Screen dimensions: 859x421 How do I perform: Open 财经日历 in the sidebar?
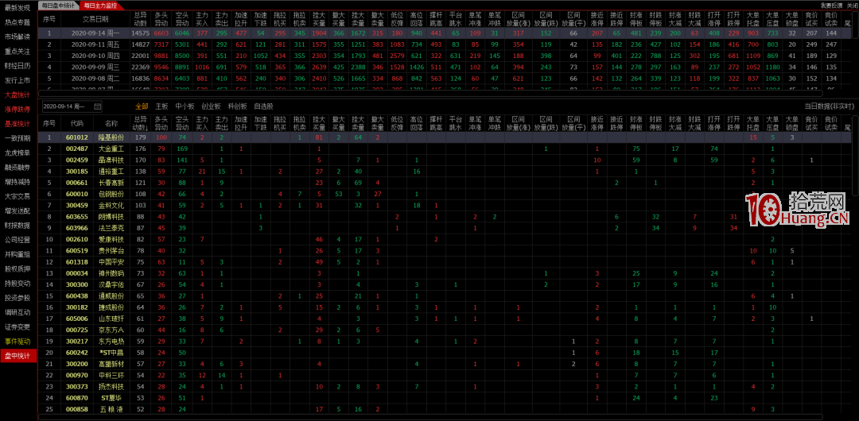(18, 66)
